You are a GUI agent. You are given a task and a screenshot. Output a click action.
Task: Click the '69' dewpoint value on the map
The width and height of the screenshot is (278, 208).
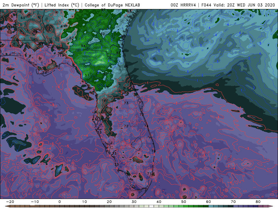coord(35,32)
